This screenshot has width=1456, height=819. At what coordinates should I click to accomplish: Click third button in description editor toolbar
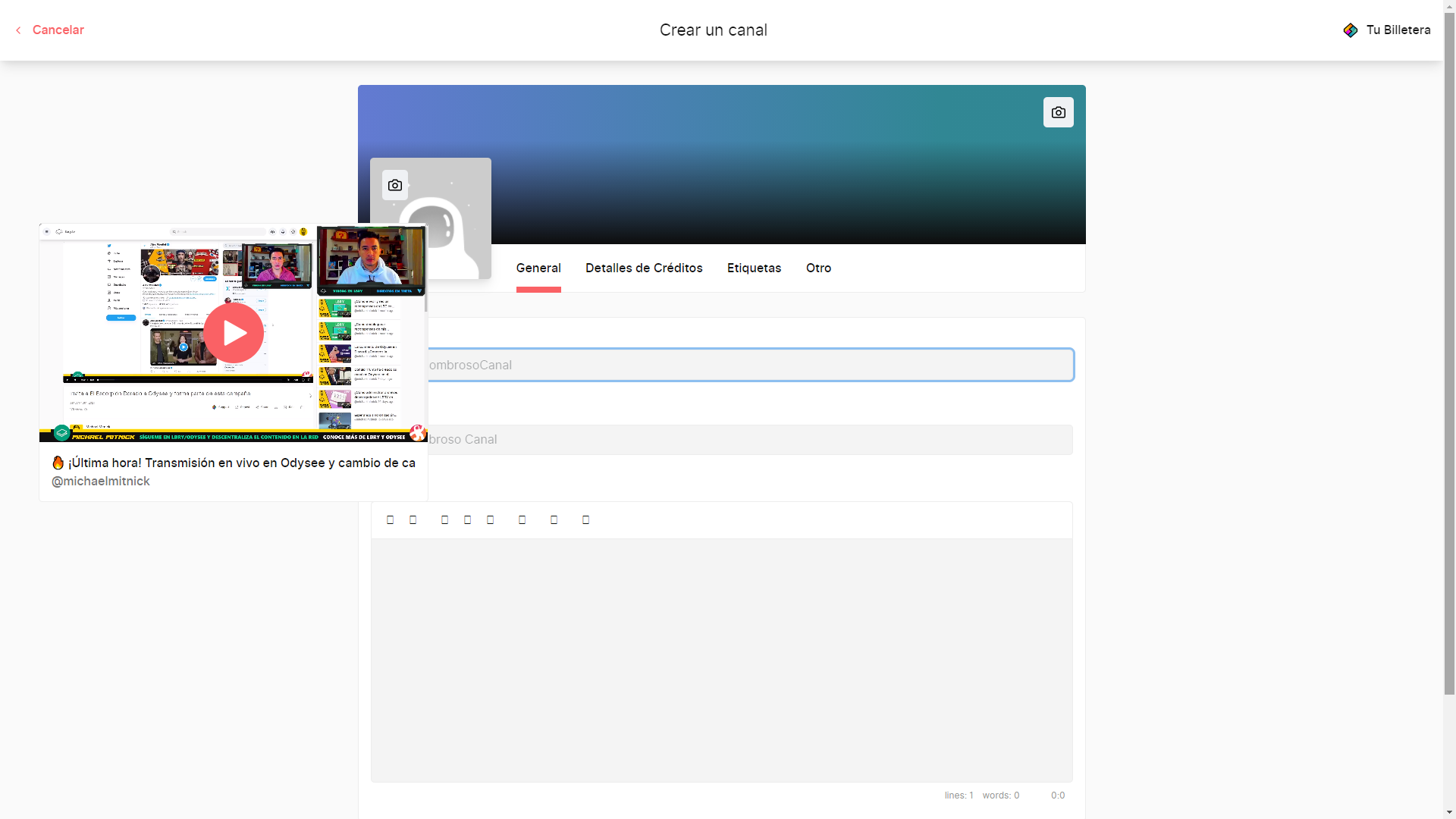tap(444, 520)
